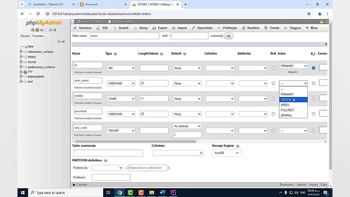
Task: Select FULLTEXT in the index dropdown list
Action: click(293, 110)
